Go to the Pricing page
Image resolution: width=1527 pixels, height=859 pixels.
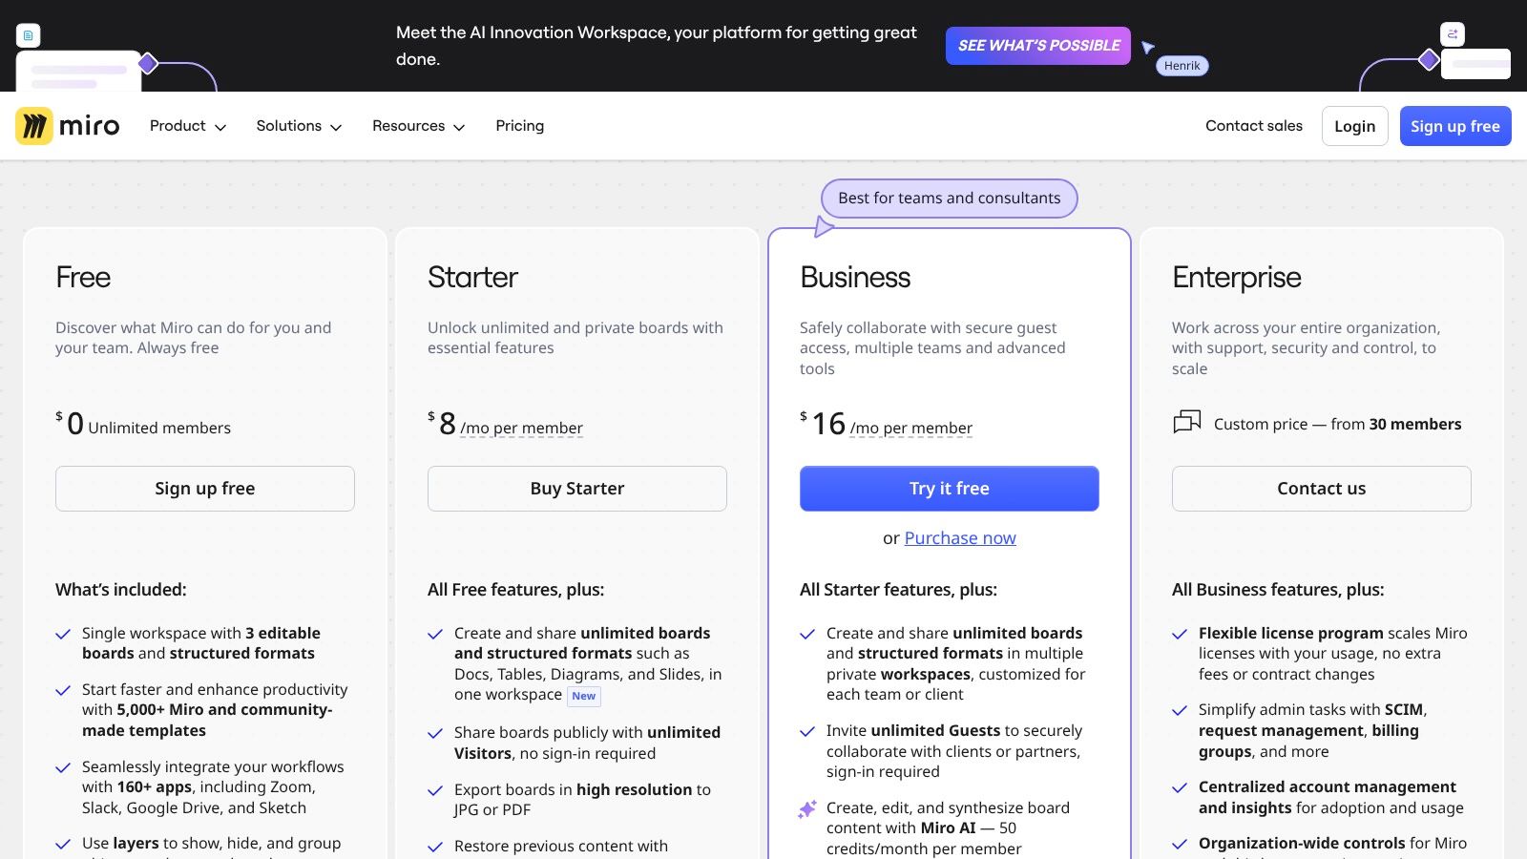tap(519, 126)
